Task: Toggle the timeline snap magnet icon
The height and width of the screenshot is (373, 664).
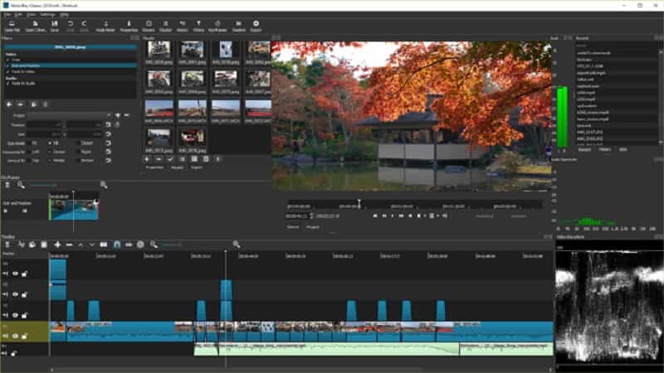Action: click(116, 245)
